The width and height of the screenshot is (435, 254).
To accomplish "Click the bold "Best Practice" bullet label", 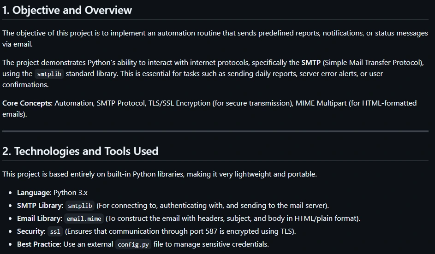I will [x=38, y=244].
